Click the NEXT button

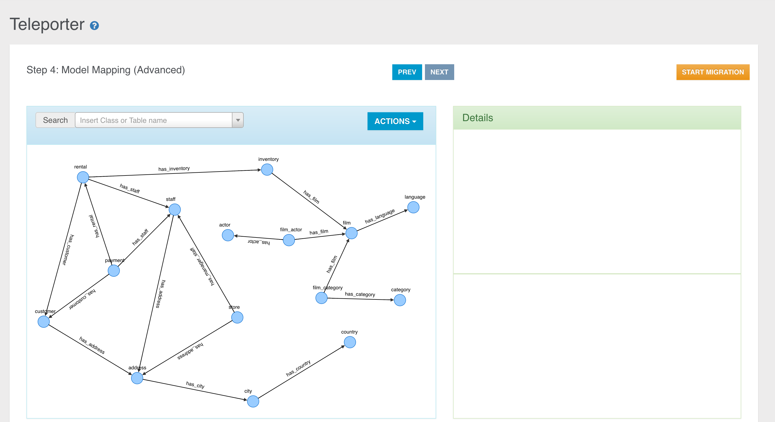tap(439, 72)
